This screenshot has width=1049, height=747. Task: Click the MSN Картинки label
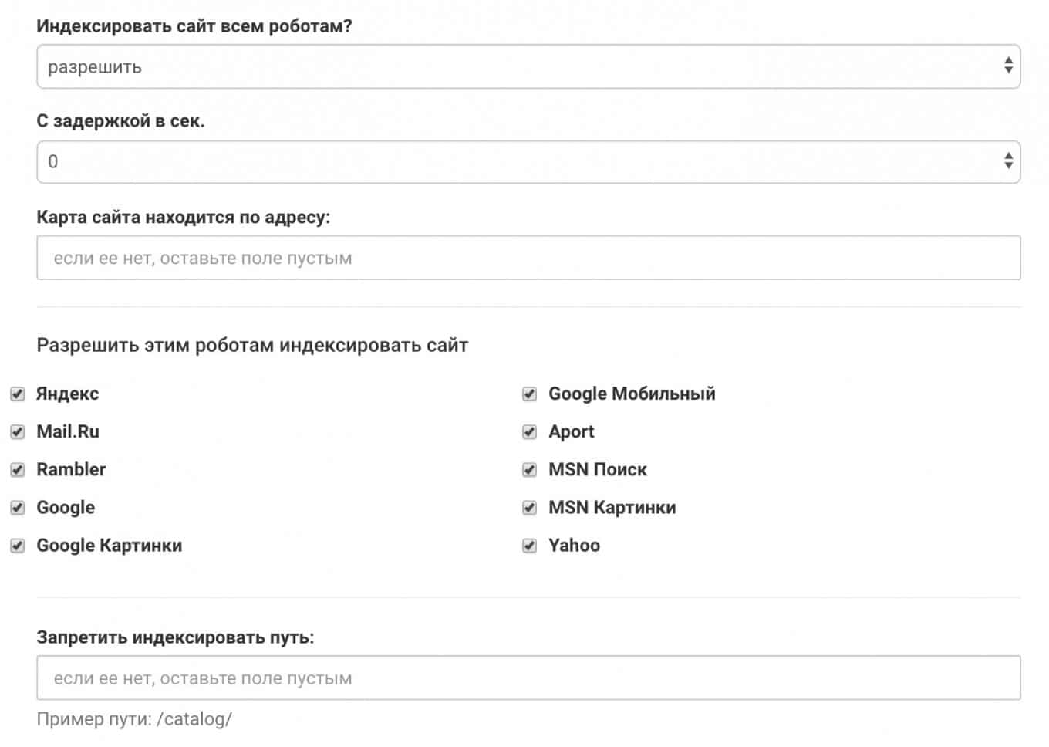[x=612, y=507]
